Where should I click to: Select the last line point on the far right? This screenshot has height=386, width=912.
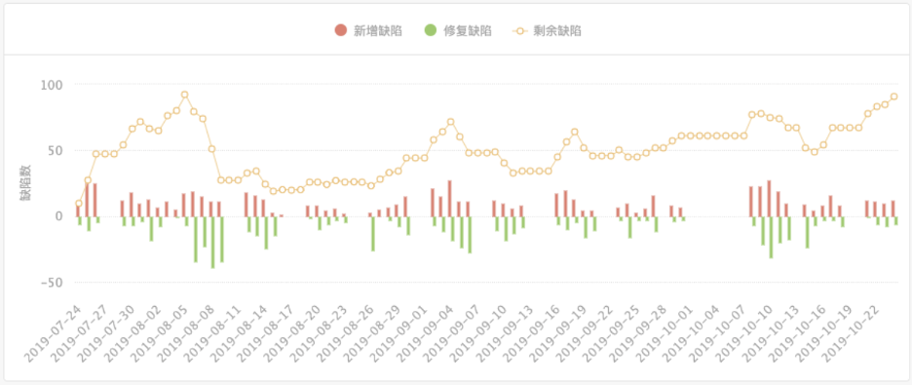tap(893, 96)
